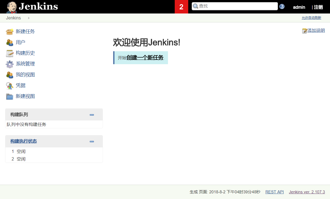This screenshot has height=199, width=330.
Task: Open the REST API footer link
Action: (275, 192)
